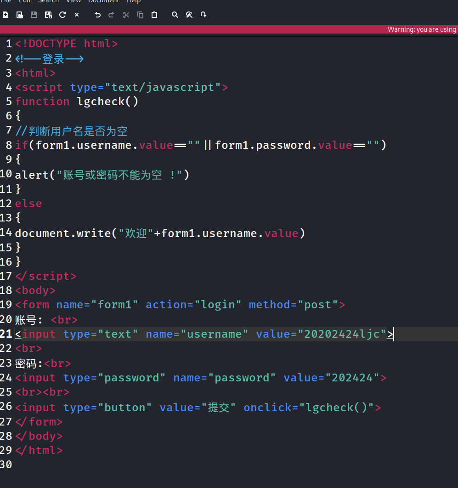Click the </form> closing tag
Viewport: 458px width, 488px height.
39,422
